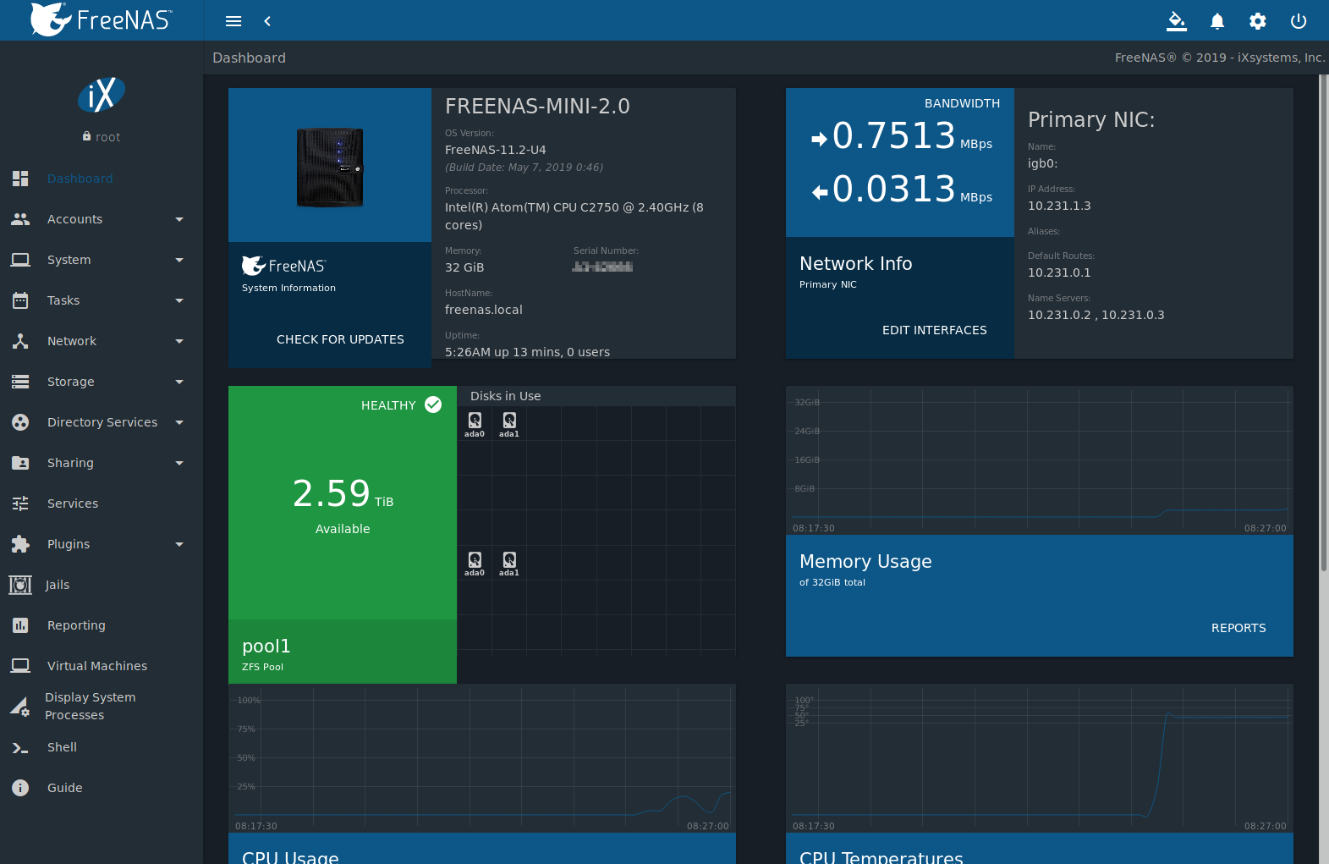Click the REPORTS button in Memory Usage
This screenshot has height=864, width=1329.
[x=1238, y=628]
